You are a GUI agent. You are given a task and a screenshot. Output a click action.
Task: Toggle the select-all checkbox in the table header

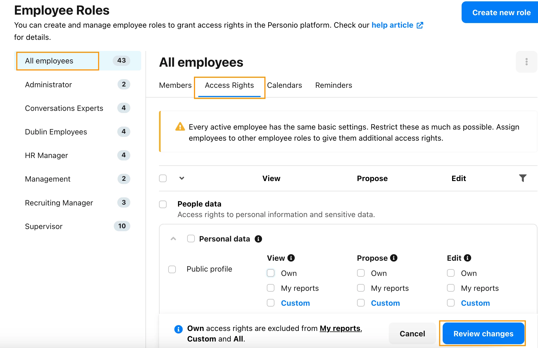click(x=163, y=178)
